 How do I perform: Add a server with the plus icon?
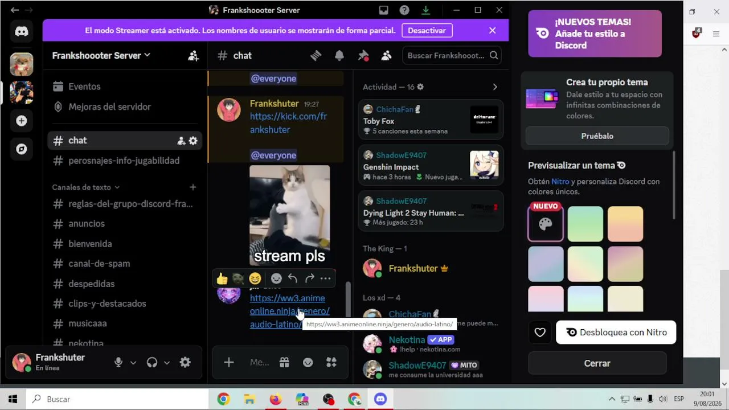(x=22, y=121)
